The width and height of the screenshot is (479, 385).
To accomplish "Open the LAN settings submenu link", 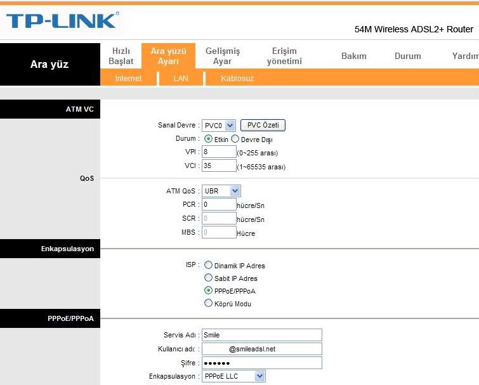I will 181,79.
